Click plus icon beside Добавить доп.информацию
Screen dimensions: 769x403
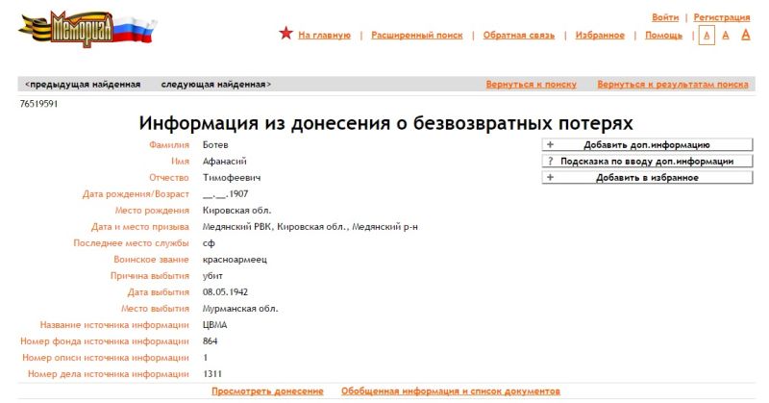coord(550,145)
